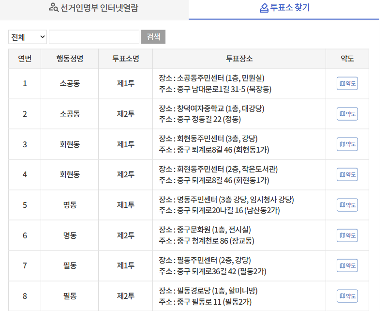Open 약도 map for 필동주민센터 row
The image size is (388, 311).
347,265
